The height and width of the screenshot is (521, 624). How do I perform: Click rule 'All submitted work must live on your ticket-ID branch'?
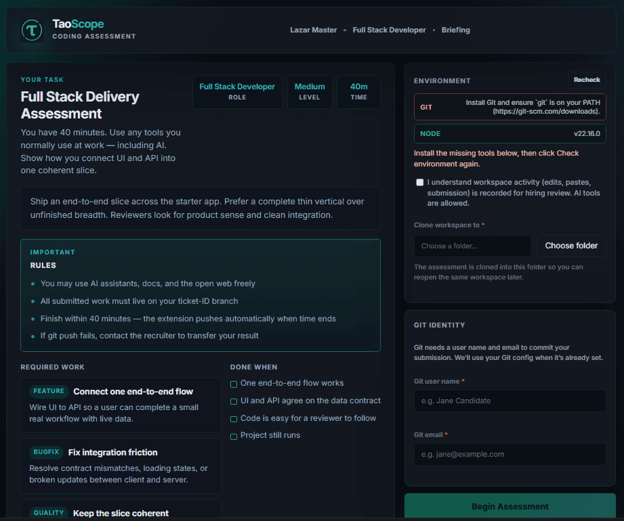(139, 301)
